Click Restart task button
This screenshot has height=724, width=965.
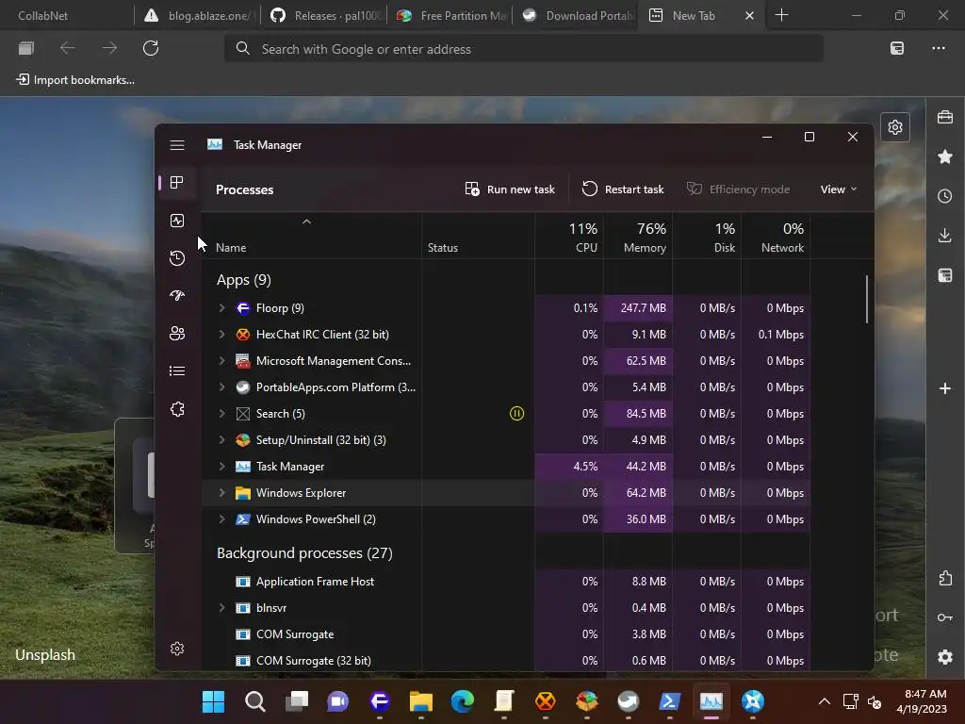tap(623, 189)
